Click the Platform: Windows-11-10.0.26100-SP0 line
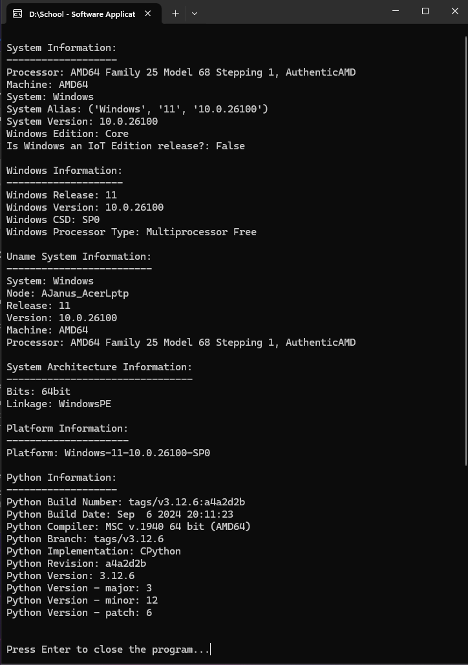The width and height of the screenshot is (468, 665). click(108, 453)
